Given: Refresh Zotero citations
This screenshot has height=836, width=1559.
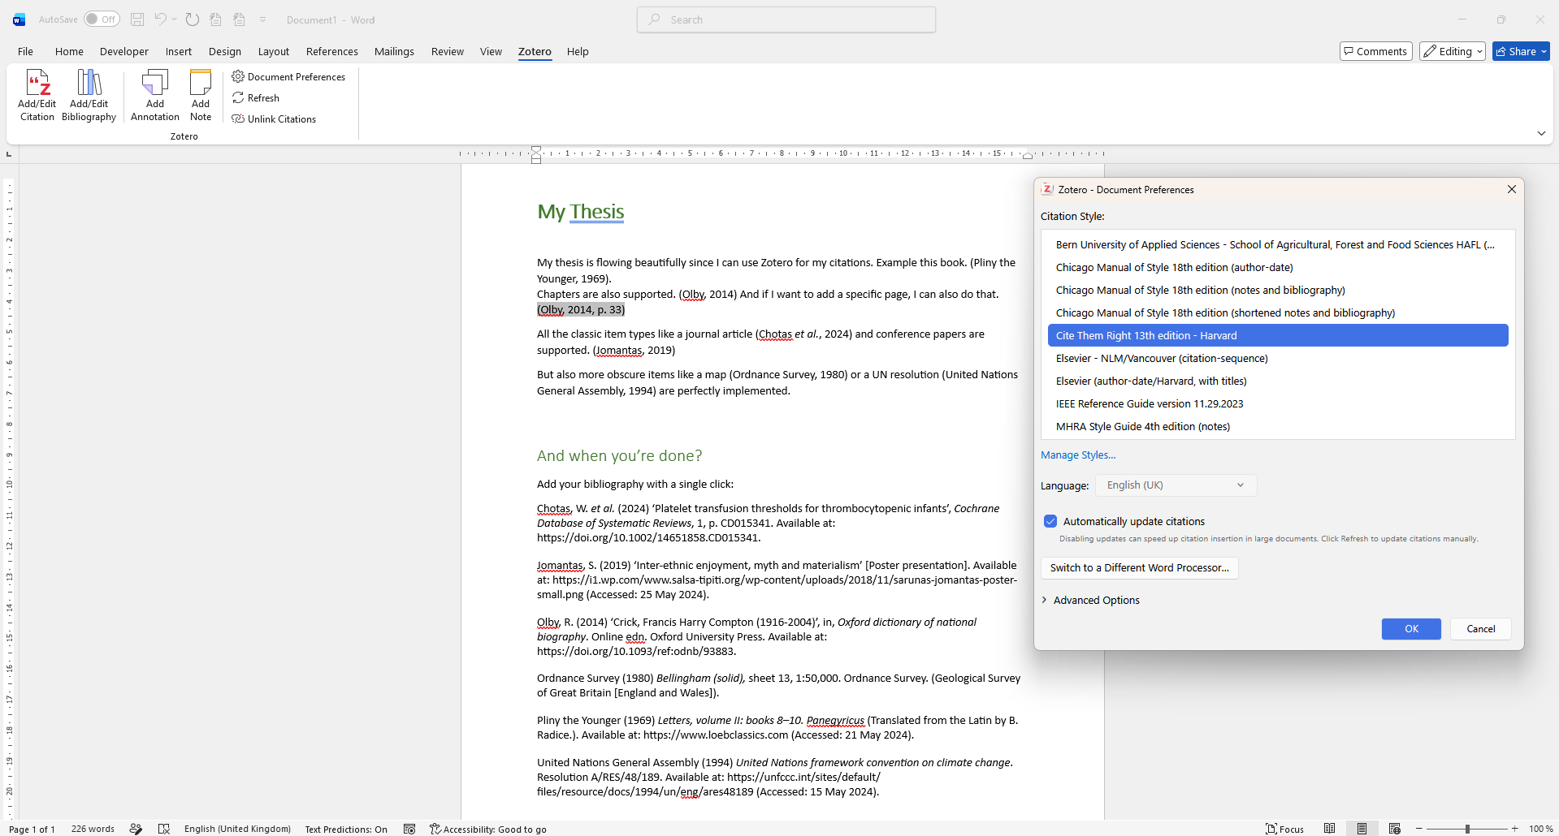Looking at the screenshot, I should (x=256, y=98).
